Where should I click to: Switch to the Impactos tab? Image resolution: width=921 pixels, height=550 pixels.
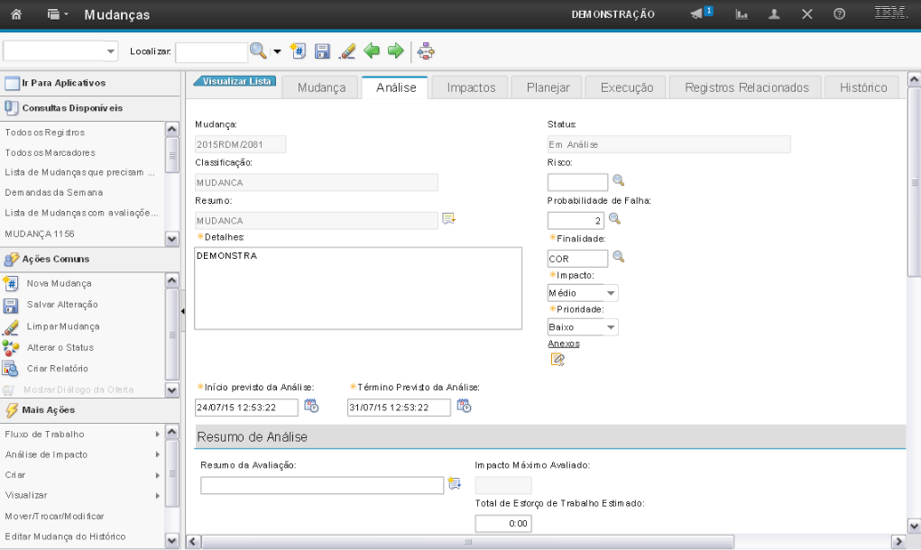pos(470,87)
